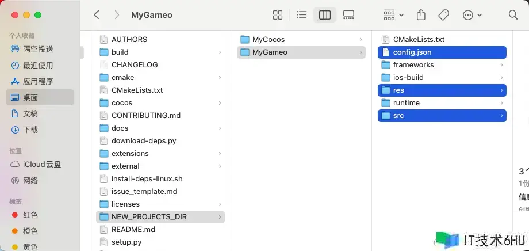
Task: Select the build folder
Action: 160,52
